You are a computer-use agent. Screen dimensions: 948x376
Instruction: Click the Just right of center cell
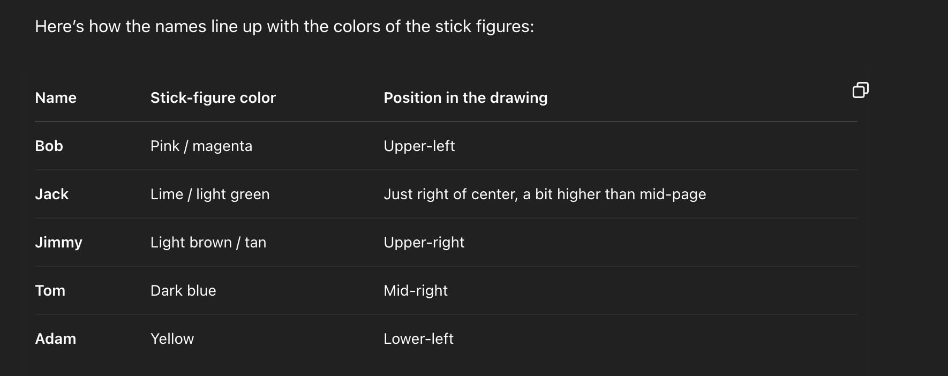pos(545,194)
